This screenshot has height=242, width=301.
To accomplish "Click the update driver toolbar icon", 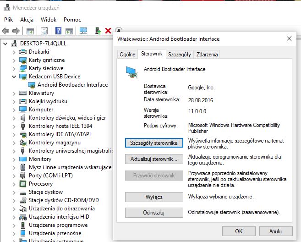I will click(98, 31).
